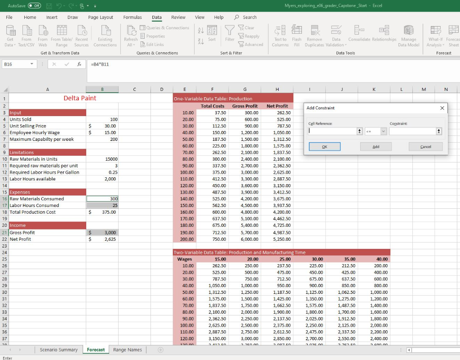Click the Save icon in title bar
The height and width of the screenshot is (360, 460).
(x=49, y=5)
